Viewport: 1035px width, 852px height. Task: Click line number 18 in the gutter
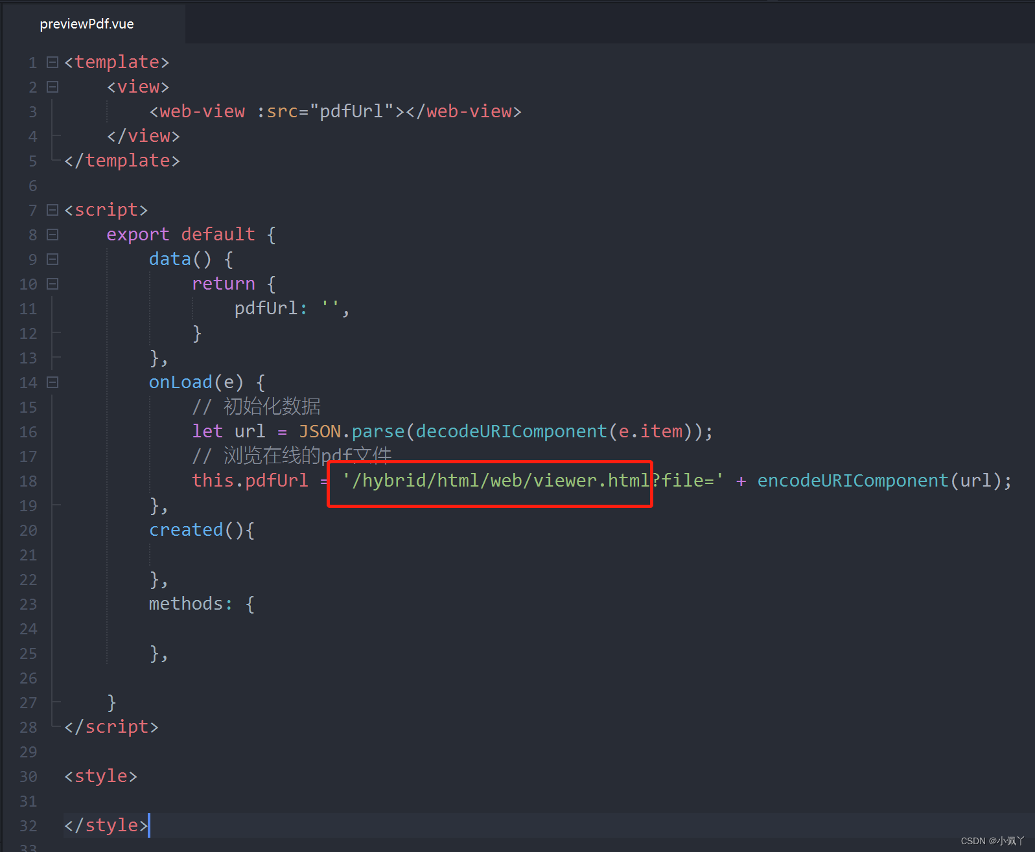pos(29,481)
